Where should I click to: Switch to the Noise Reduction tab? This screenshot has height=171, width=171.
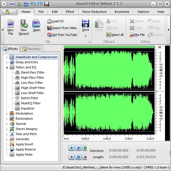94,12
